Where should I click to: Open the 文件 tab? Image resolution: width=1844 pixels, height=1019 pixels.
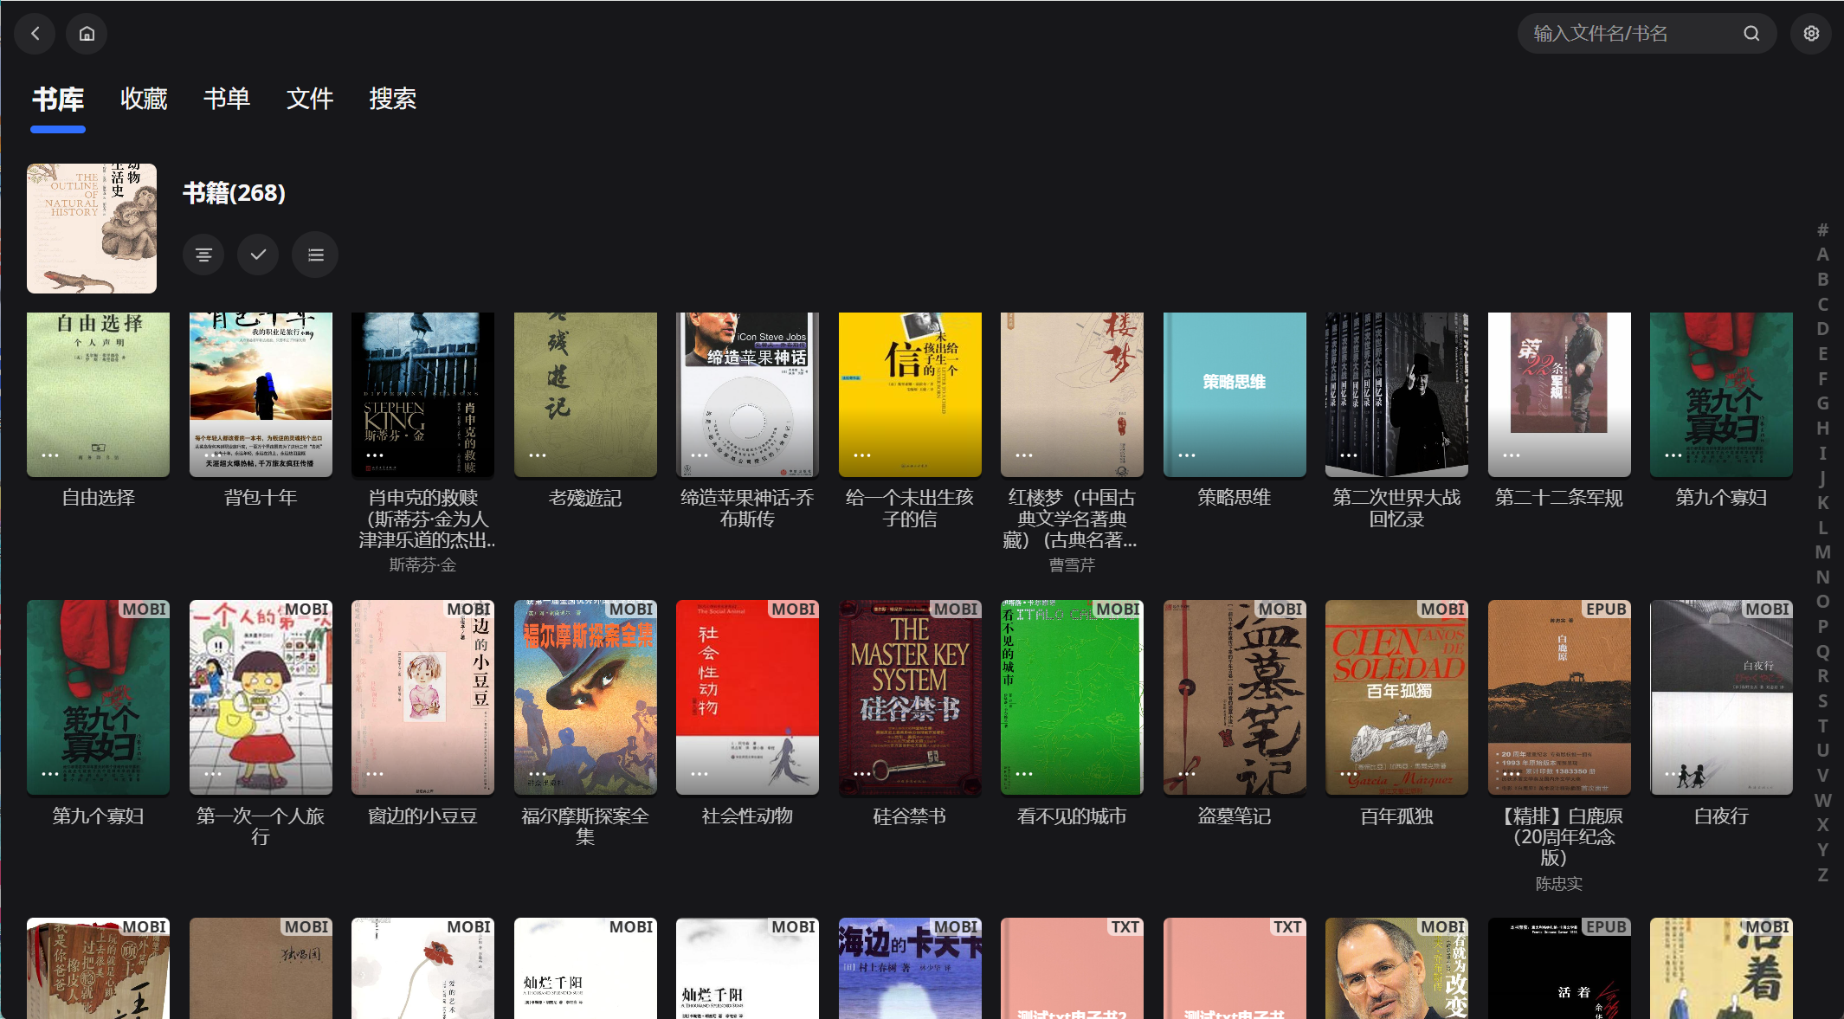point(310,99)
